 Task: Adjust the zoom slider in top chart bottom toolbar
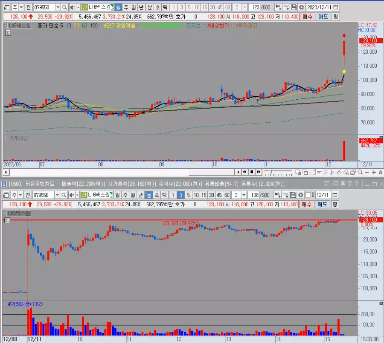tap(278, 172)
